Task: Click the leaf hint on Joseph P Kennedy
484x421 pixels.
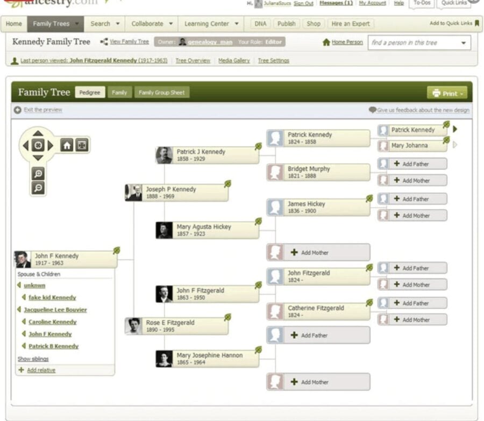Action: (x=227, y=184)
